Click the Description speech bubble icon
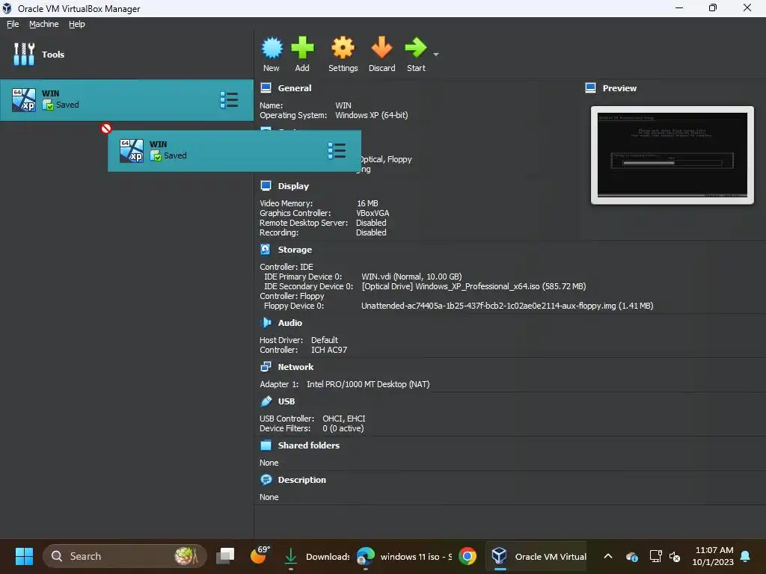 pos(266,479)
